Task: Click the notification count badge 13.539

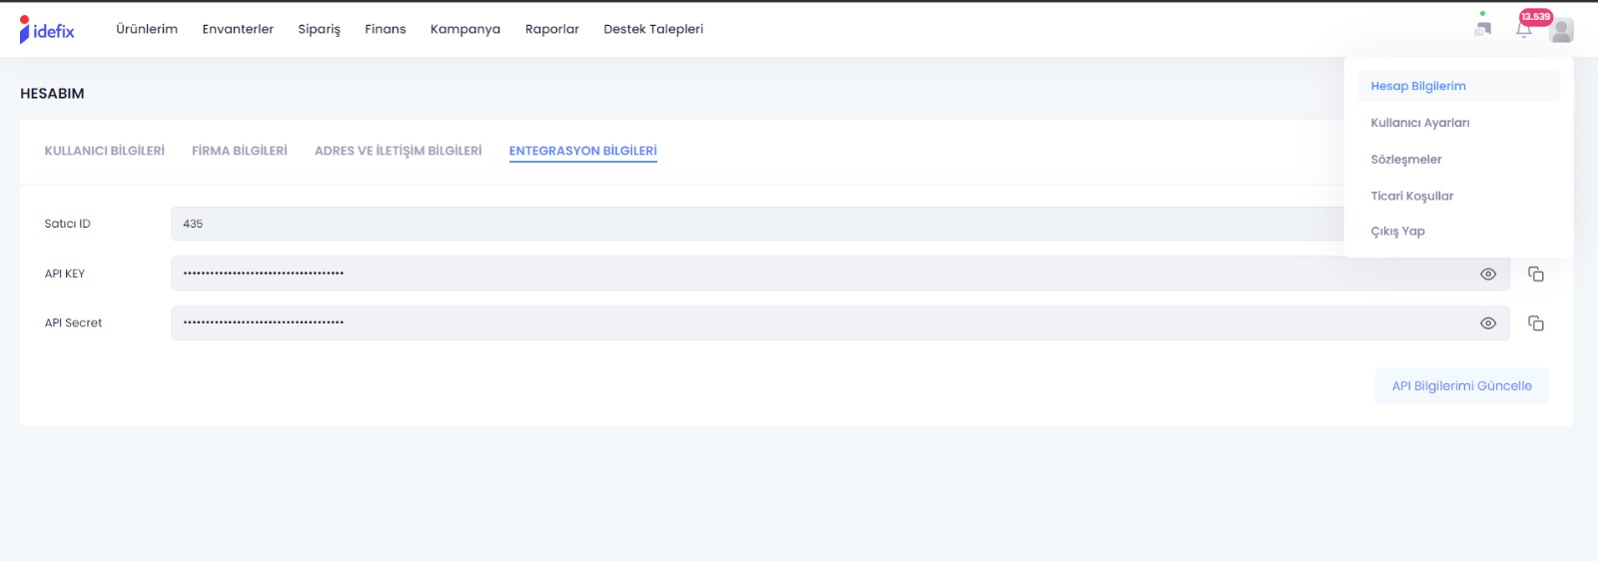Action: (x=1536, y=17)
